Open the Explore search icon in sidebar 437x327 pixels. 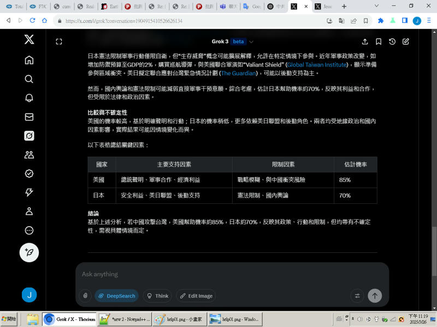click(29, 79)
